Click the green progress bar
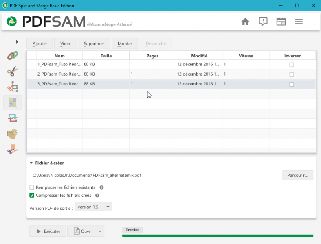The image size is (321, 244). [218, 235]
